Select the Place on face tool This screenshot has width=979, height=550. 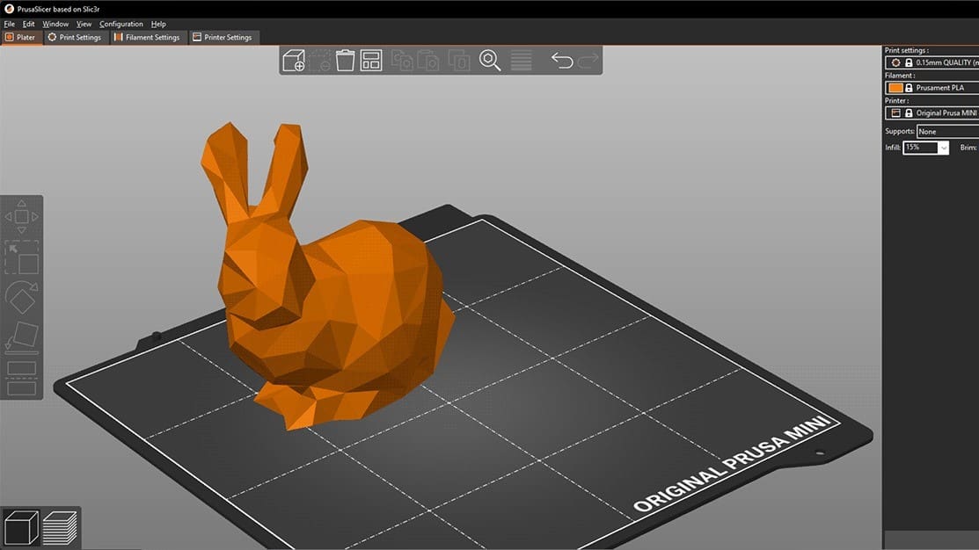pyautogui.click(x=22, y=337)
